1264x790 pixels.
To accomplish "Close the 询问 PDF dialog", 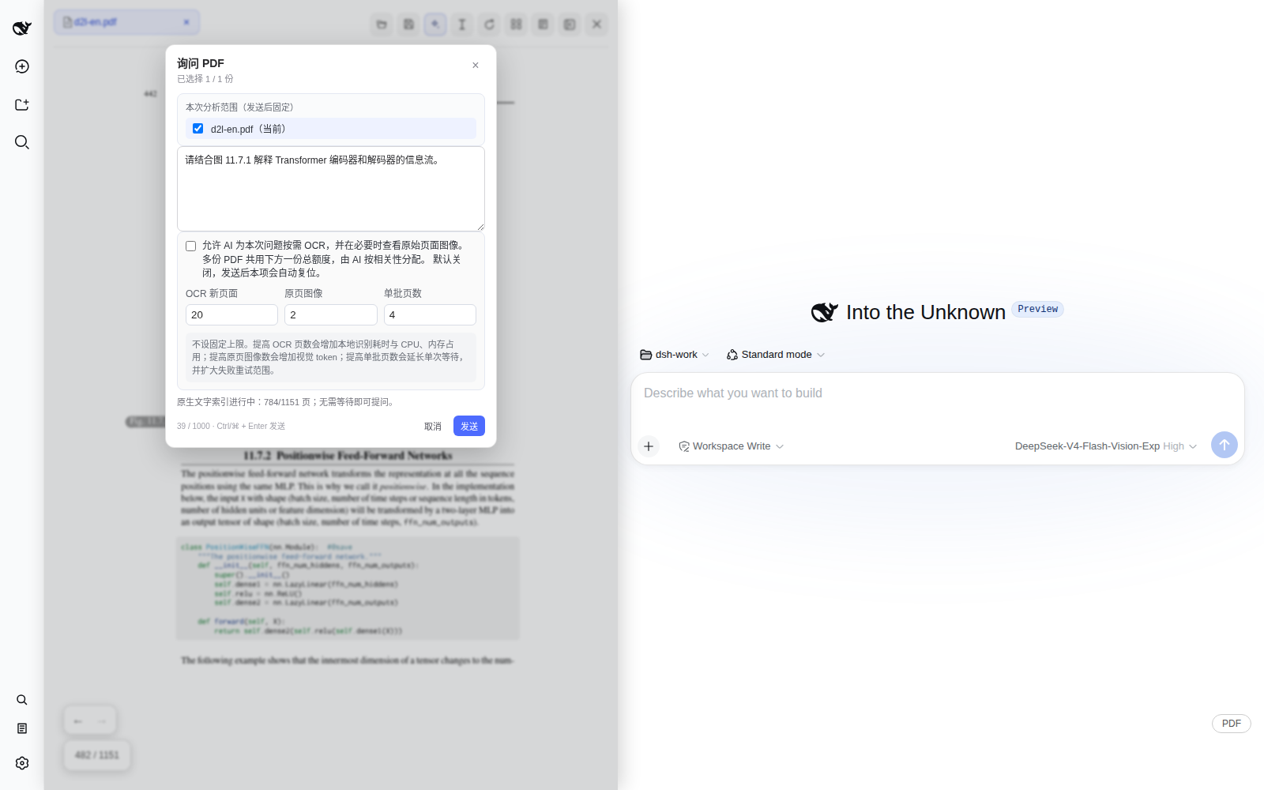I will point(476,66).
